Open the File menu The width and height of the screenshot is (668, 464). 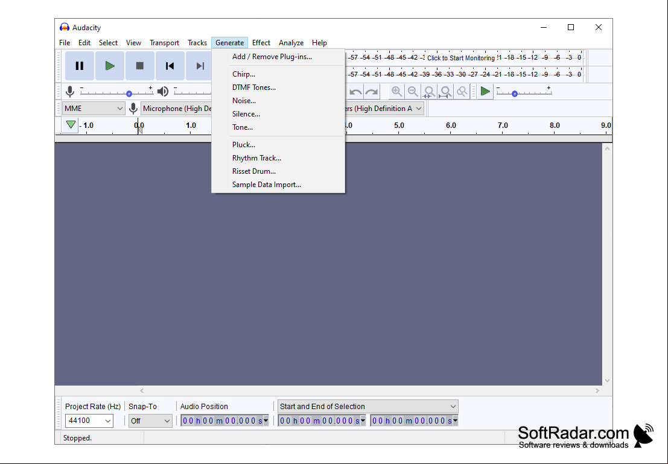65,43
